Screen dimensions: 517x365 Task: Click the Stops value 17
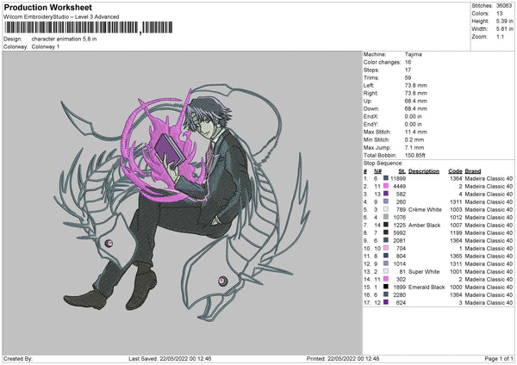click(408, 70)
